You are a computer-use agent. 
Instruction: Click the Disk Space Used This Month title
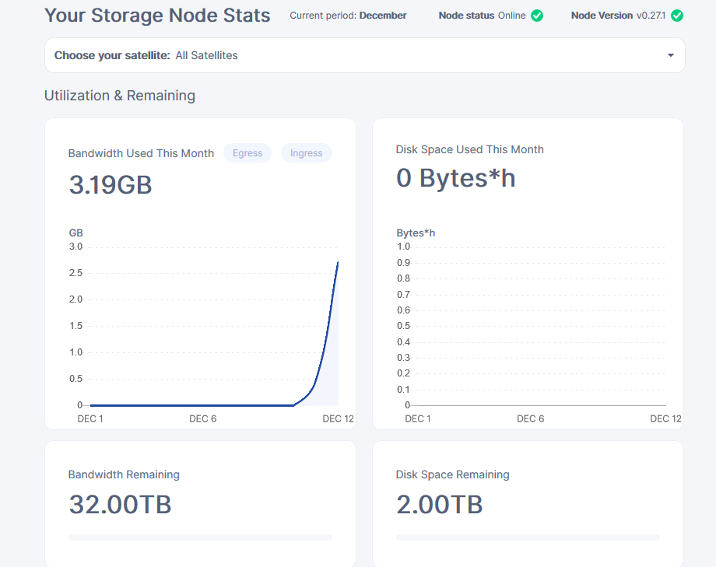(x=470, y=149)
